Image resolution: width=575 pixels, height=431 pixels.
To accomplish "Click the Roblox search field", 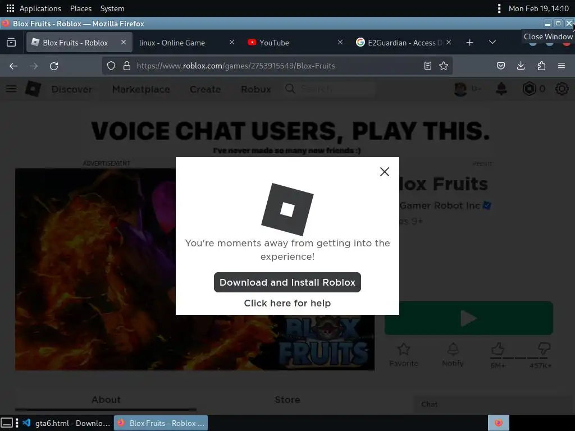I will (x=330, y=89).
